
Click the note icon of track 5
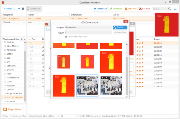30,59
